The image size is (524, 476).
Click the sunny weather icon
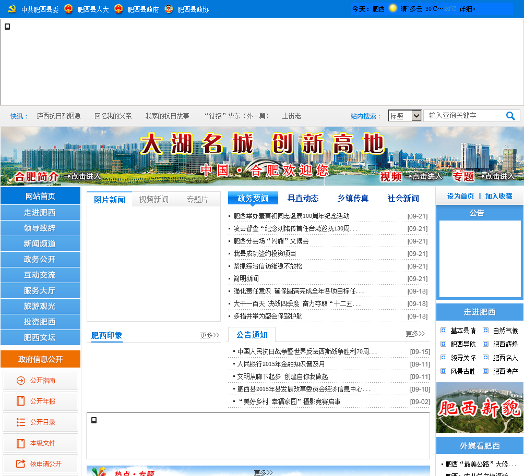[392, 8]
